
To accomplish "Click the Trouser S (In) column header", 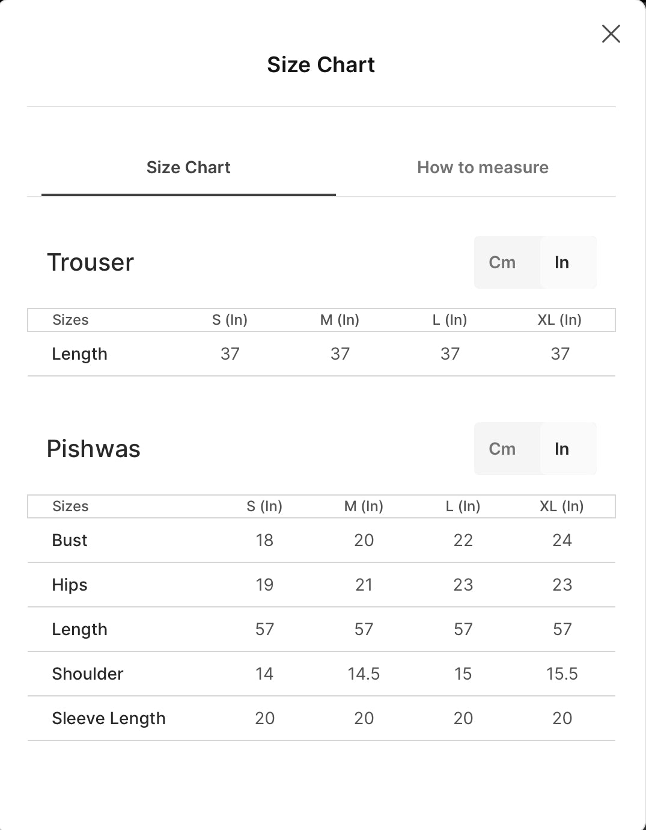I will (x=230, y=320).
